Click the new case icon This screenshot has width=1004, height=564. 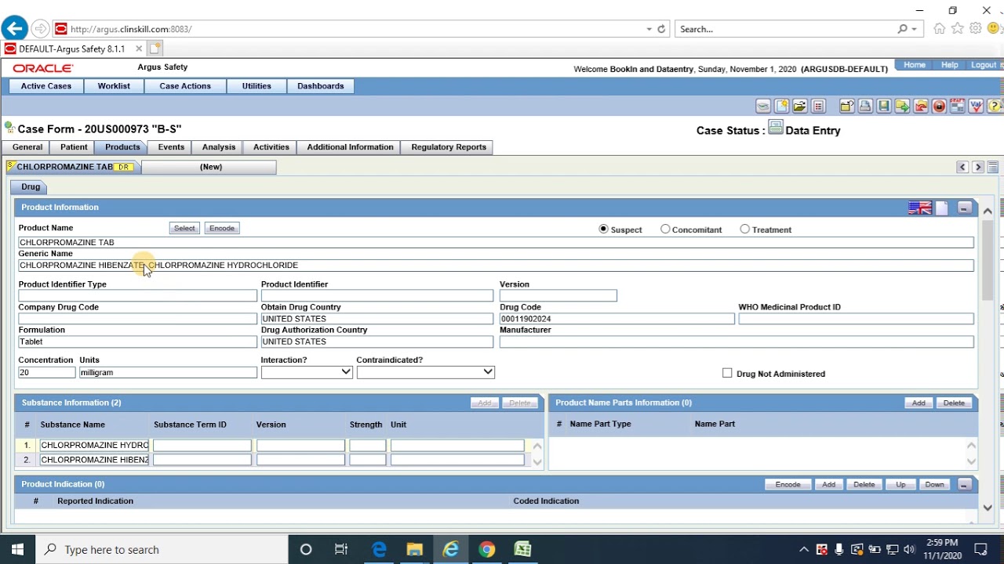point(782,107)
